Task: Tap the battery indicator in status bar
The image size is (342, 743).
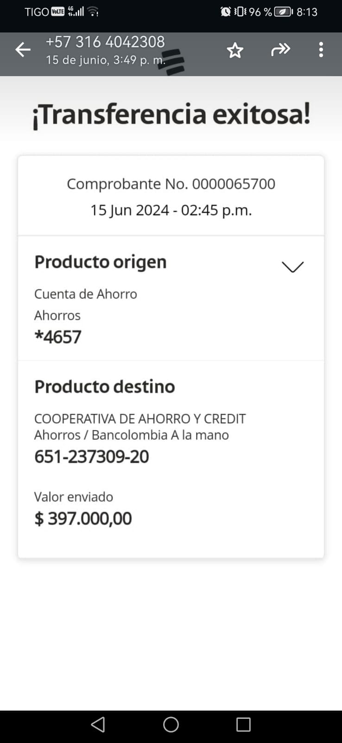Action: click(283, 12)
